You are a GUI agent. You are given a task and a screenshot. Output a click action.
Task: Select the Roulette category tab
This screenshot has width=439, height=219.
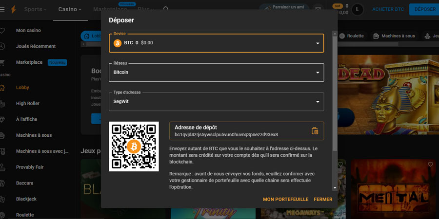point(351,36)
